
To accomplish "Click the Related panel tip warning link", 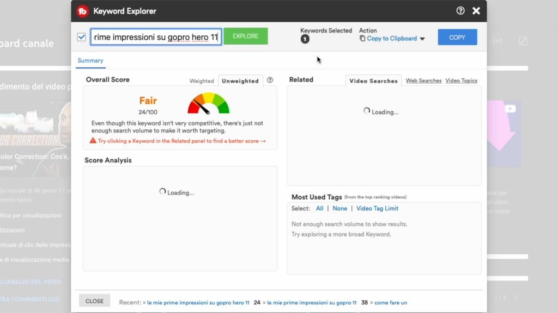I will tap(178, 141).
